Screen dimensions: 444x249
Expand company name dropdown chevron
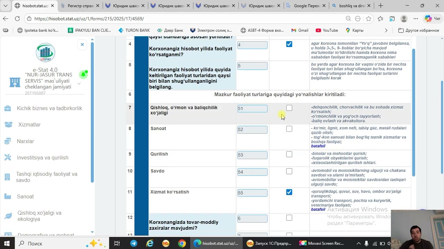tap(79, 84)
